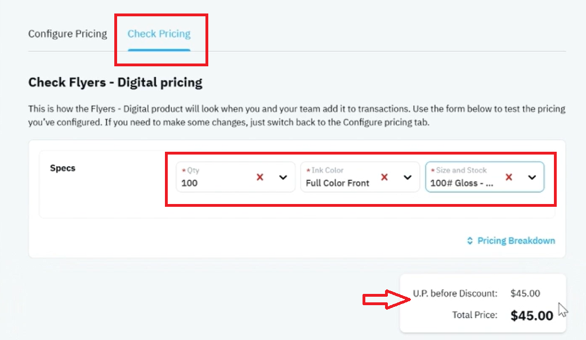The image size is (586, 340).
Task: Click the Specs section label
Action: tap(63, 168)
